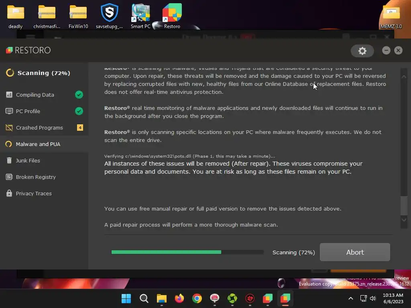411x308 pixels.
Task: Select the savsetupg_... shield desktop icon
Action: pyautogui.click(x=109, y=16)
